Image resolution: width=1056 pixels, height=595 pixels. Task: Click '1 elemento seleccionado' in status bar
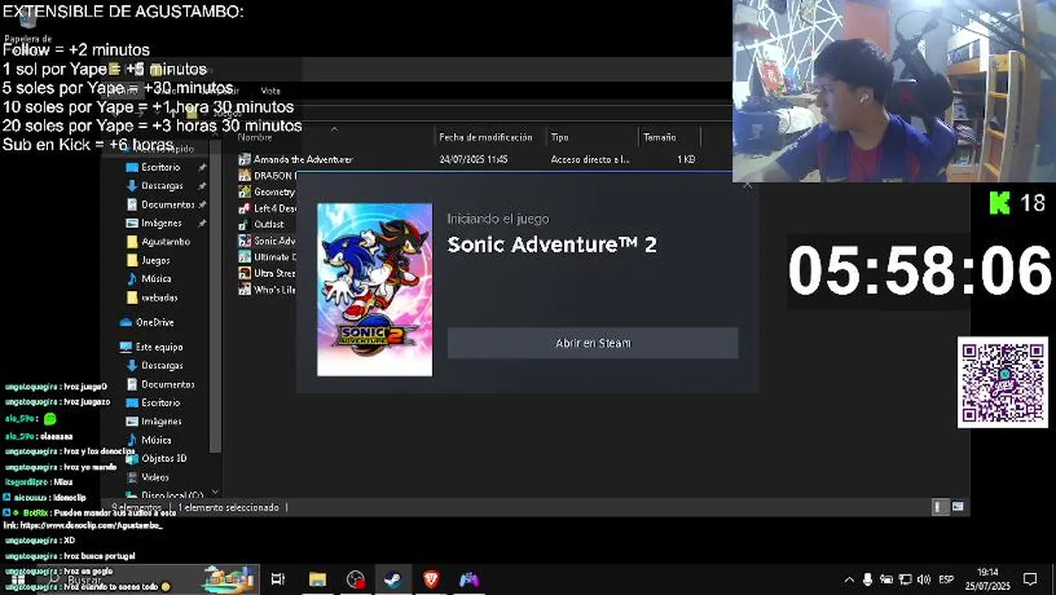pyautogui.click(x=228, y=507)
